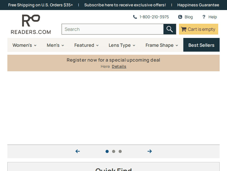Select the third carousel dot
This screenshot has height=171, width=227.
point(120,151)
